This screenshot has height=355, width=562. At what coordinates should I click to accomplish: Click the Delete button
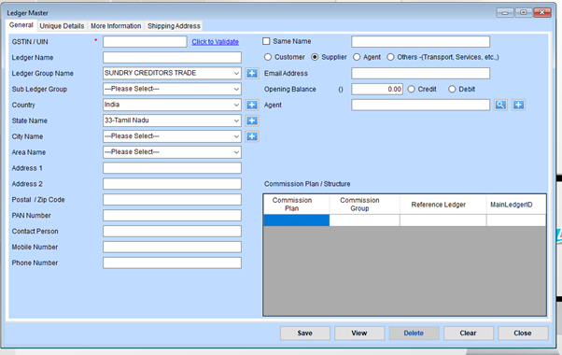tap(414, 334)
